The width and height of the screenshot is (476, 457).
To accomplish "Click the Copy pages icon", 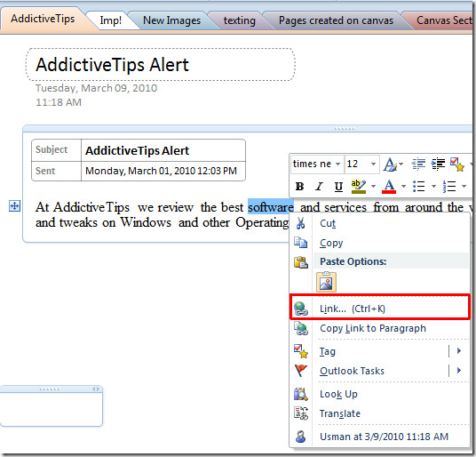I will tap(301, 243).
